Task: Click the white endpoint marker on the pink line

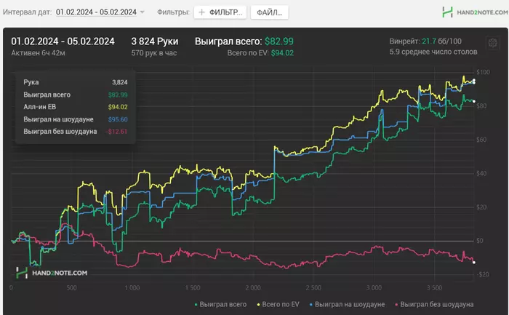Action: pyautogui.click(x=474, y=262)
